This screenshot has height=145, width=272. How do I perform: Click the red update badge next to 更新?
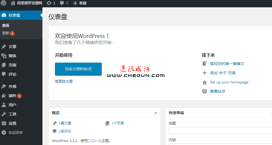tap(12, 33)
